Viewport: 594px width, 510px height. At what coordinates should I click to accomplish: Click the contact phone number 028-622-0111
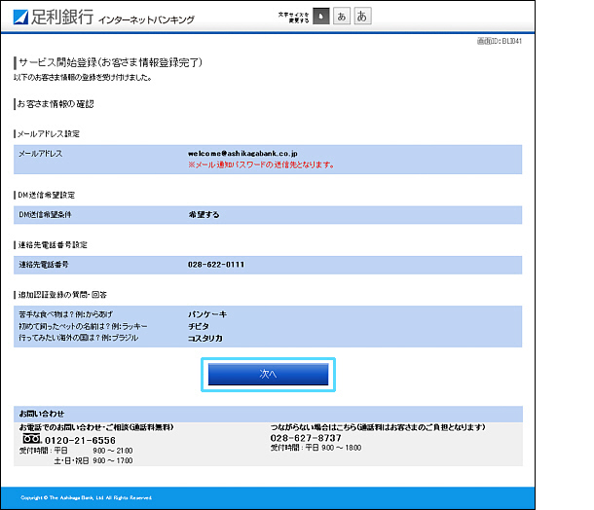(x=216, y=264)
